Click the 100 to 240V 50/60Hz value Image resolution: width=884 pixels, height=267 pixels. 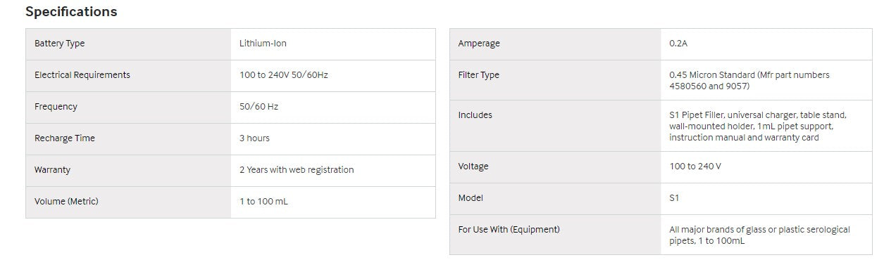pos(284,75)
